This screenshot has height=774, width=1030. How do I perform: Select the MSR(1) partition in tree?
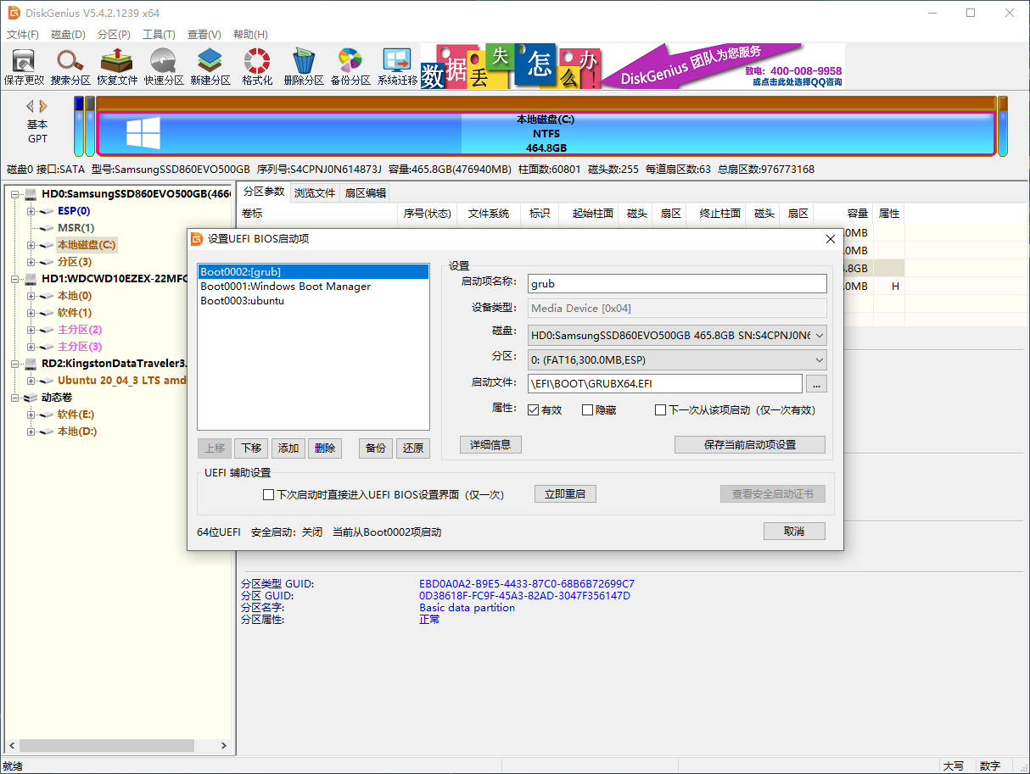[x=76, y=228]
